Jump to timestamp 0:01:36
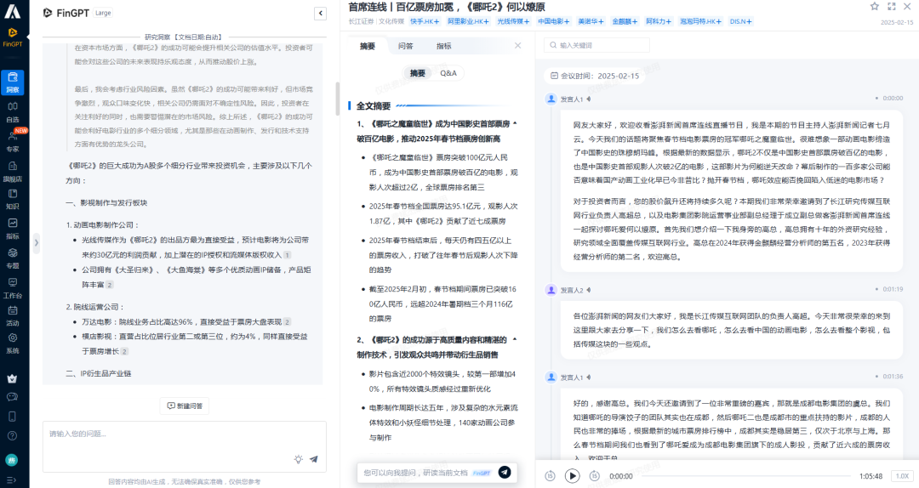919x488 pixels. click(x=893, y=377)
